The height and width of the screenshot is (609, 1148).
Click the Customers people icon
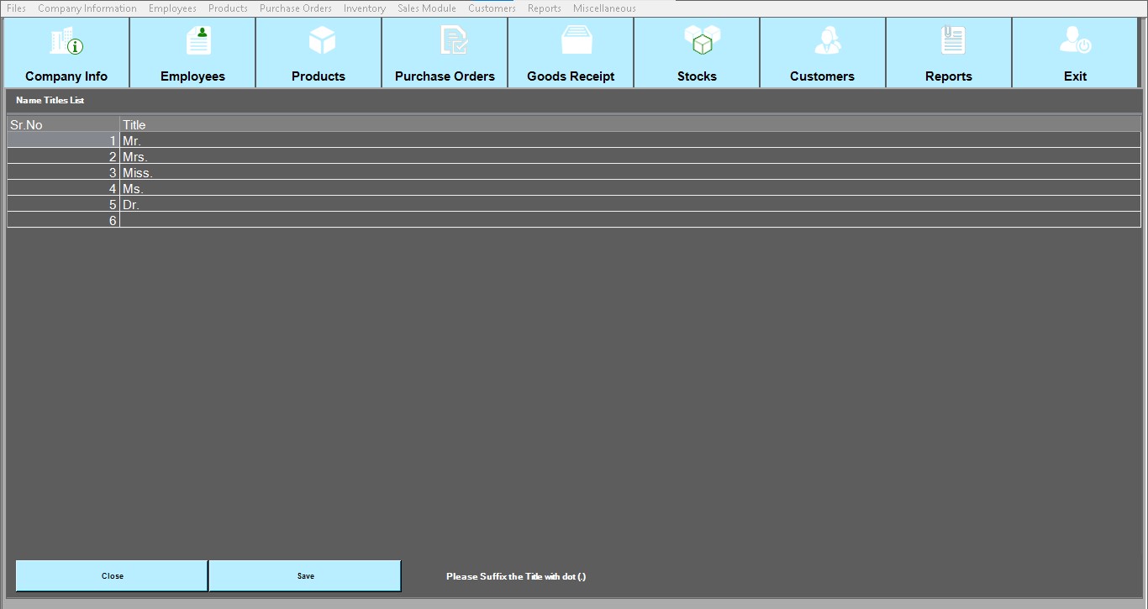tap(827, 40)
